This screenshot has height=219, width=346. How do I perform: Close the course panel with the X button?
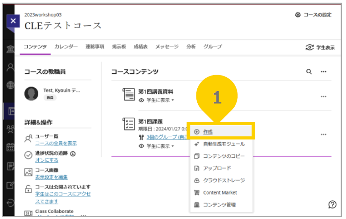(x=13, y=21)
